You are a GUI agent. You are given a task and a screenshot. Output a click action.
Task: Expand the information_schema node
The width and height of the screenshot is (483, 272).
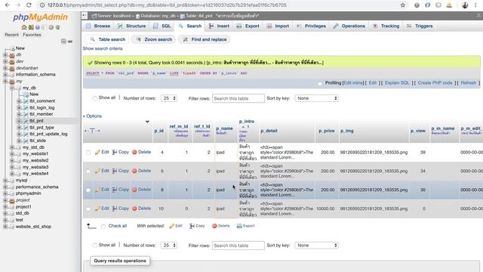tap(5, 75)
